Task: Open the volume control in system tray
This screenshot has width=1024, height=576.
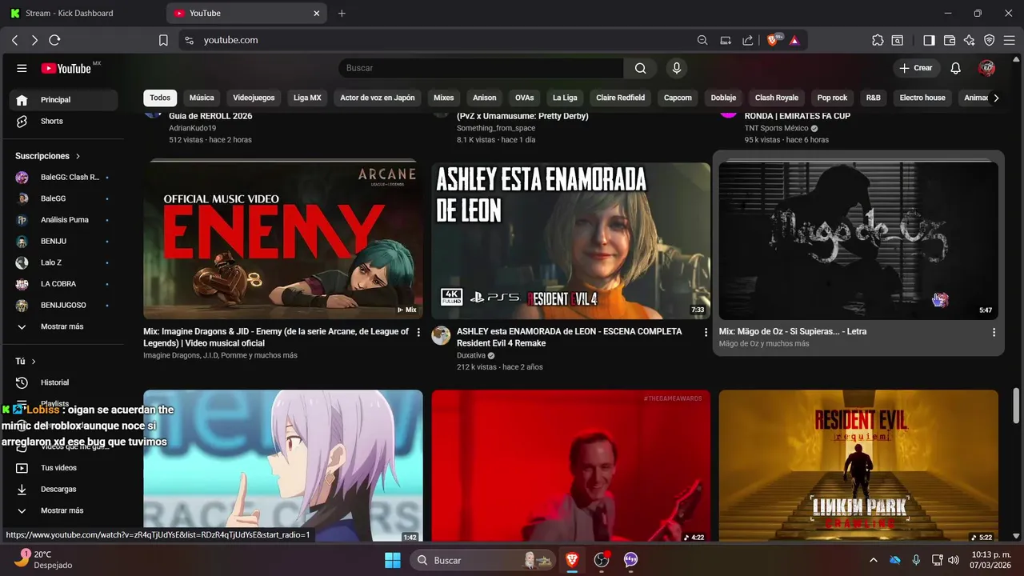Action: 953,560
